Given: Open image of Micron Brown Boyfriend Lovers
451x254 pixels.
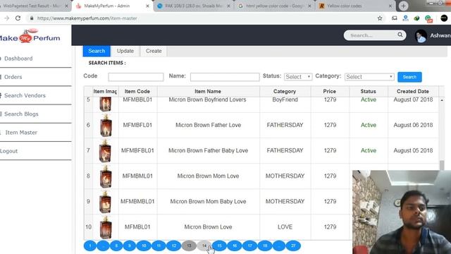Looking at the screenshot, I should click(105, 104).
